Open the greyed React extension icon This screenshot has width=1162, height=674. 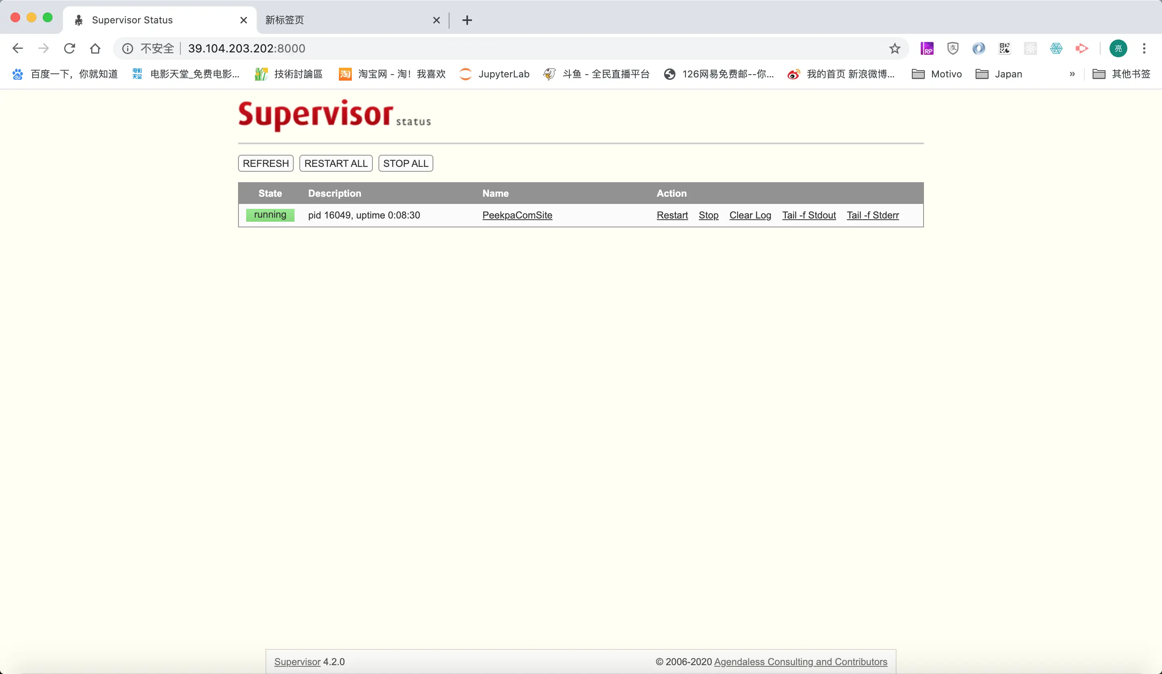click(x=1030, y=48)
